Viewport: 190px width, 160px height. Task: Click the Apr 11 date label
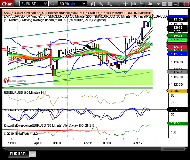coord(88,143)
